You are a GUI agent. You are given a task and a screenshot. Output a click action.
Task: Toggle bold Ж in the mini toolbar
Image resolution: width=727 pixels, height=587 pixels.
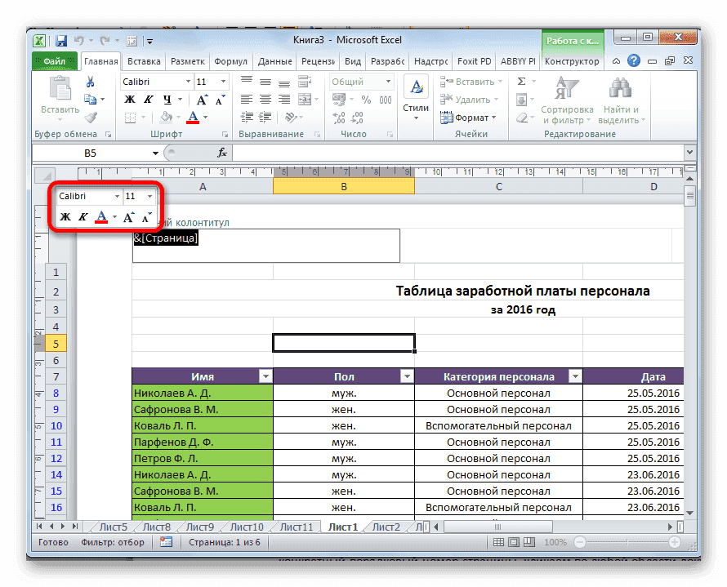pos(66,216)
